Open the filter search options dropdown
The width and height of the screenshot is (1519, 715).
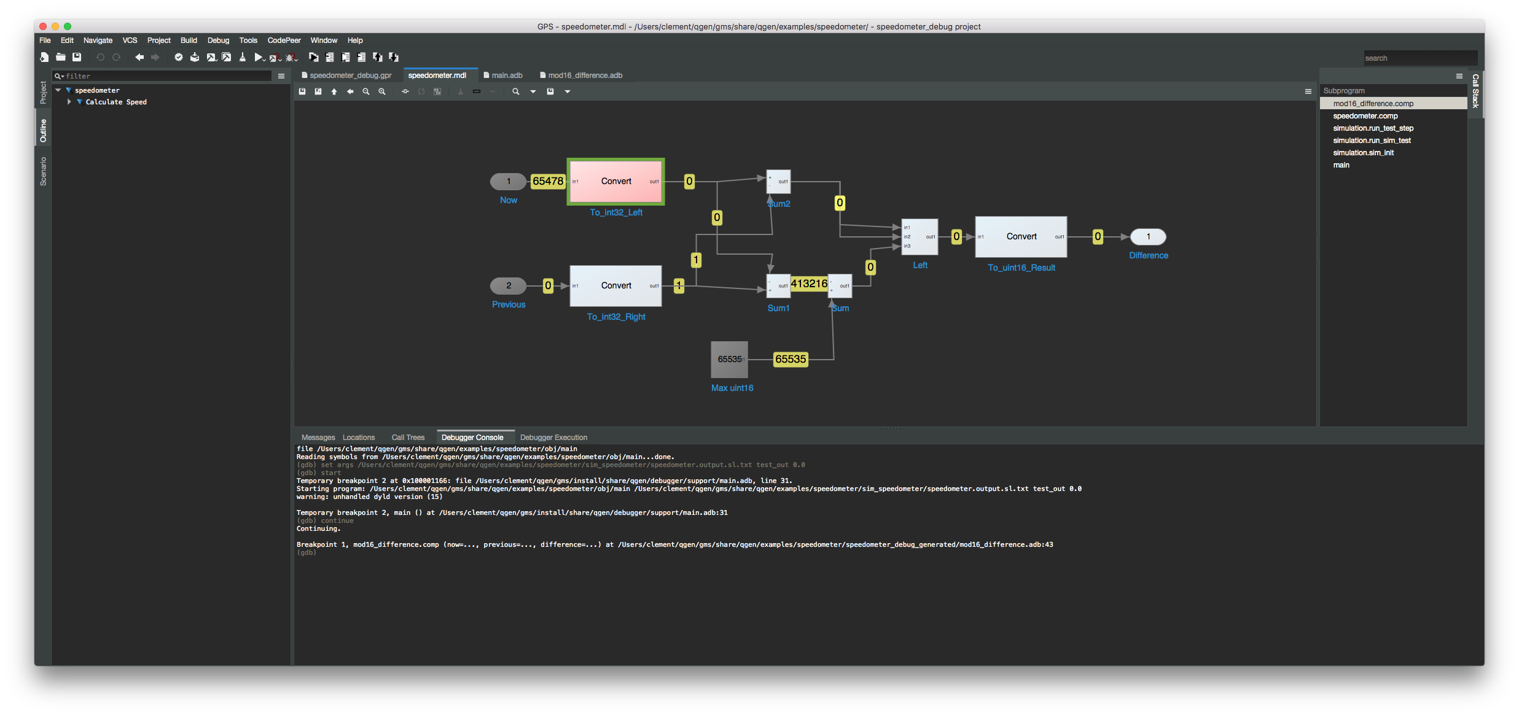(60, 76)
